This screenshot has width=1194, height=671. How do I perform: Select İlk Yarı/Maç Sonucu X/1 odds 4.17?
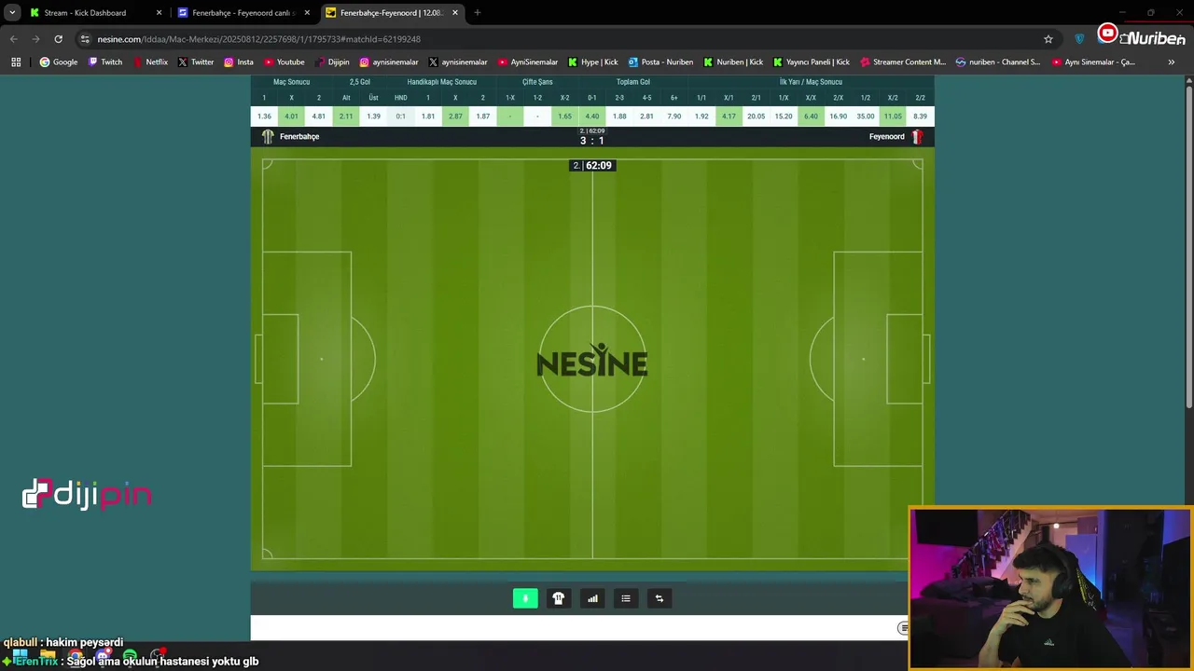pyautogui.click(x=729, y=116)
